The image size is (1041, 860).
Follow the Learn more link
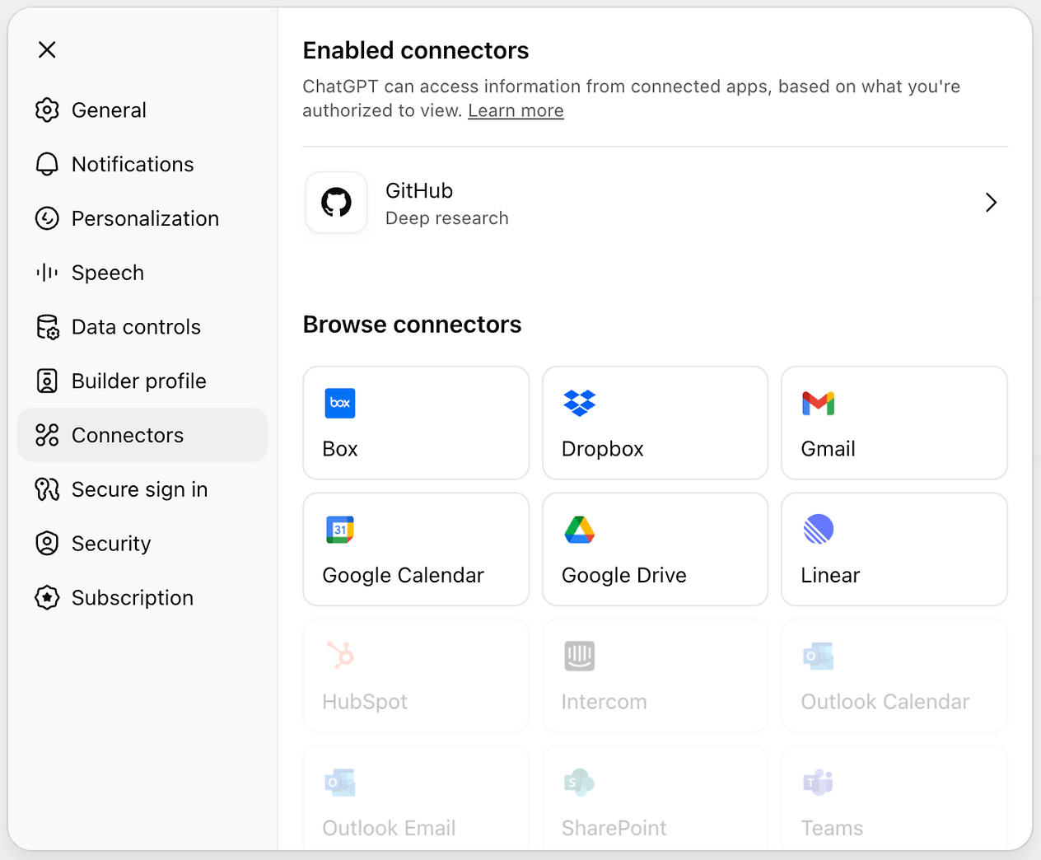(x=516, y=110)
